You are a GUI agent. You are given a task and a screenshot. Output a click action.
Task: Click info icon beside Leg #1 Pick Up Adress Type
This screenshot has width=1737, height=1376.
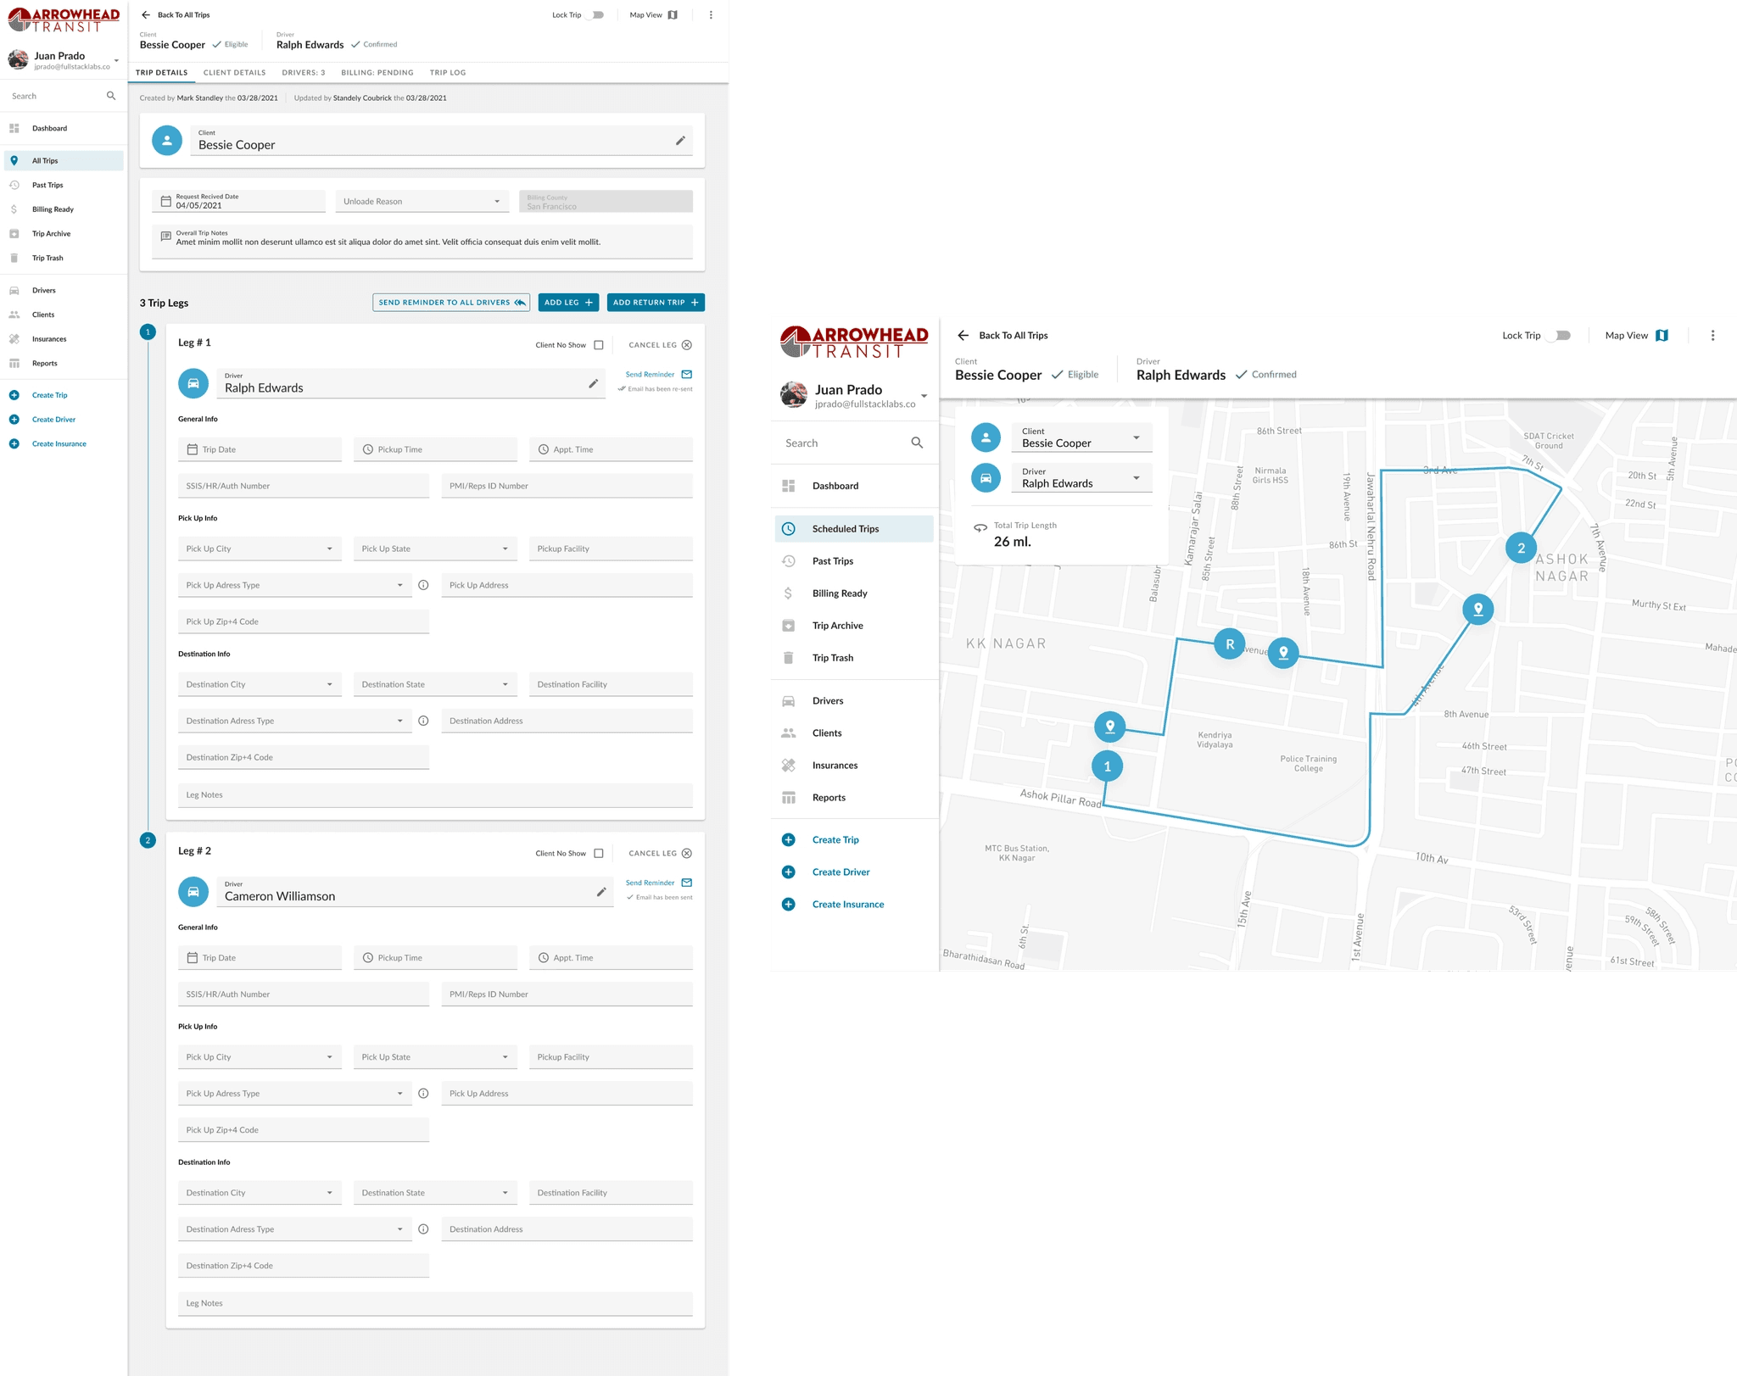423,585
